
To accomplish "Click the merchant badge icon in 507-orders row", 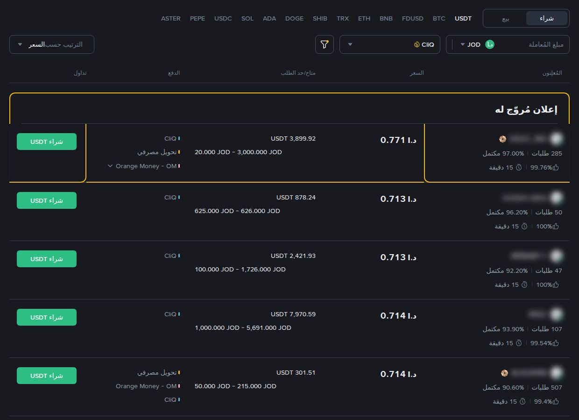I will (x=504, y=373).
